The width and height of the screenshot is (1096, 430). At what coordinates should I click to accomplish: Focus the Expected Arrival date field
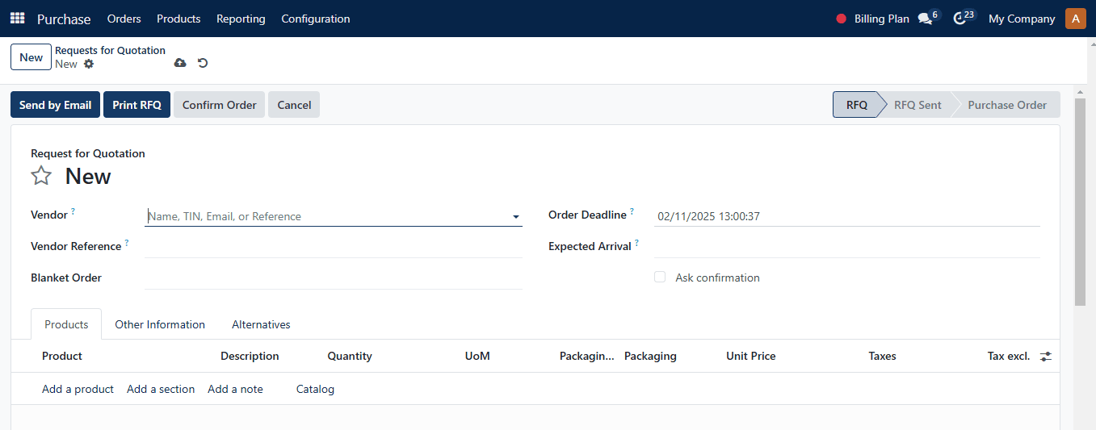(x=847, y=246)
